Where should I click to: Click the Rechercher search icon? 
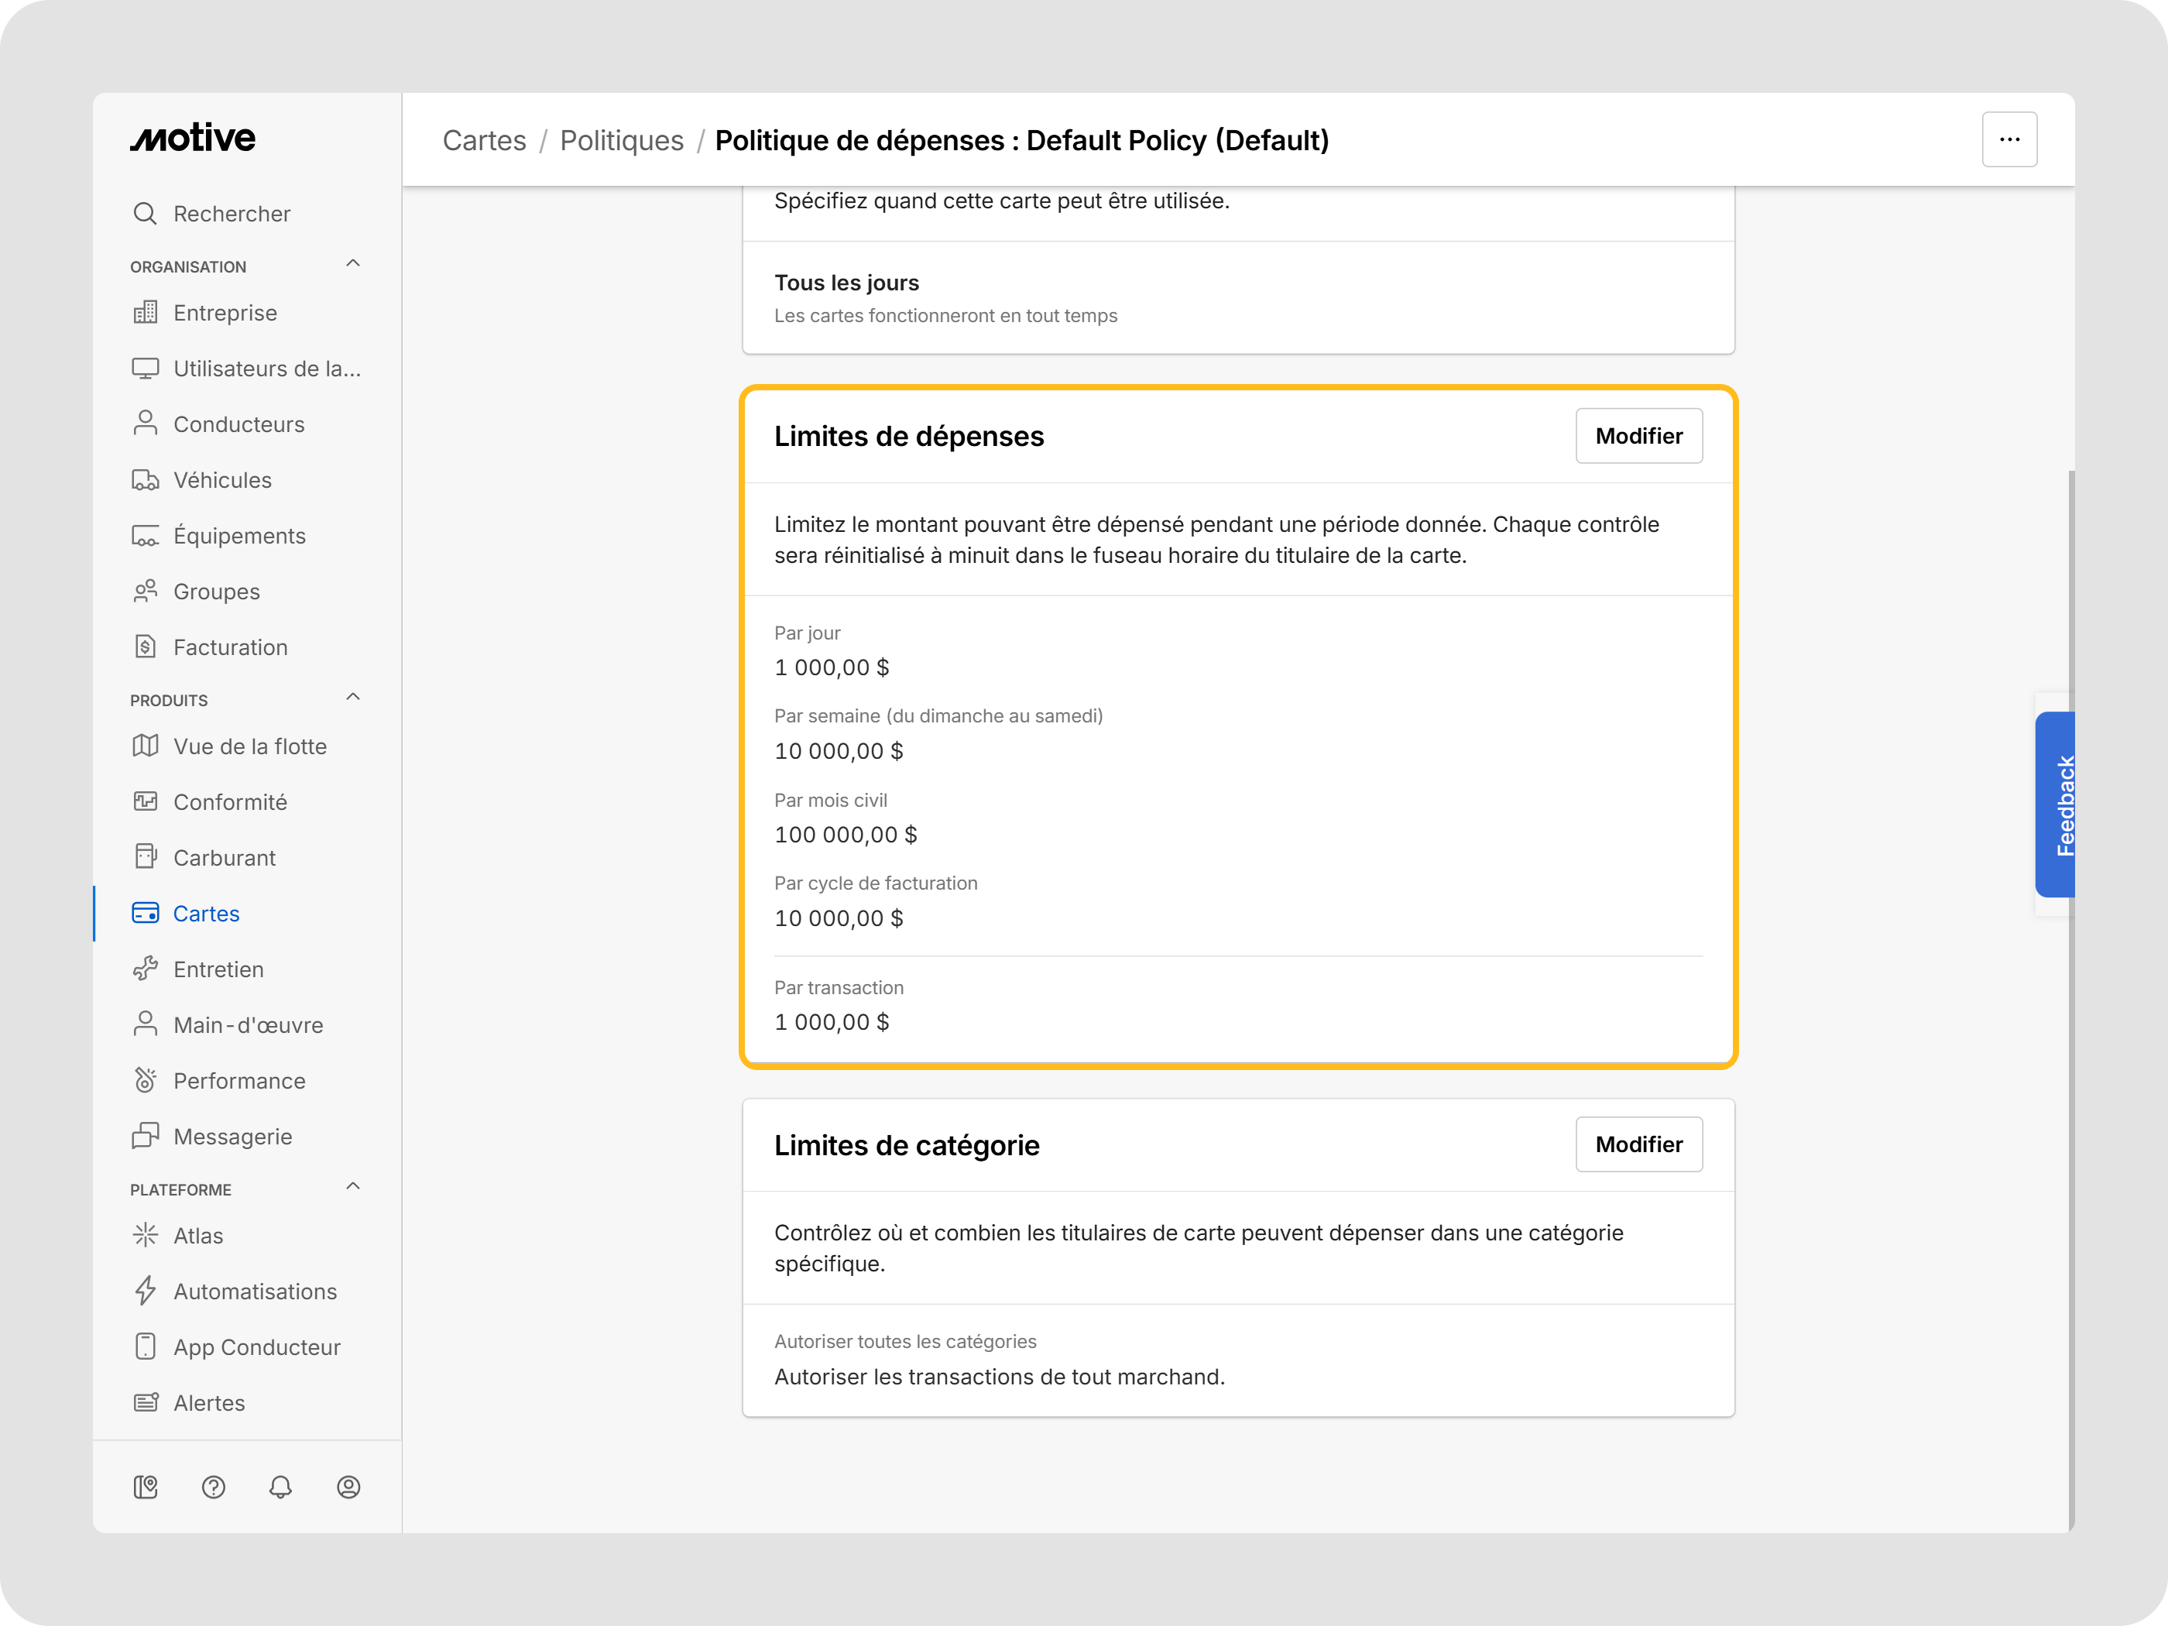(x=145, y=214)
